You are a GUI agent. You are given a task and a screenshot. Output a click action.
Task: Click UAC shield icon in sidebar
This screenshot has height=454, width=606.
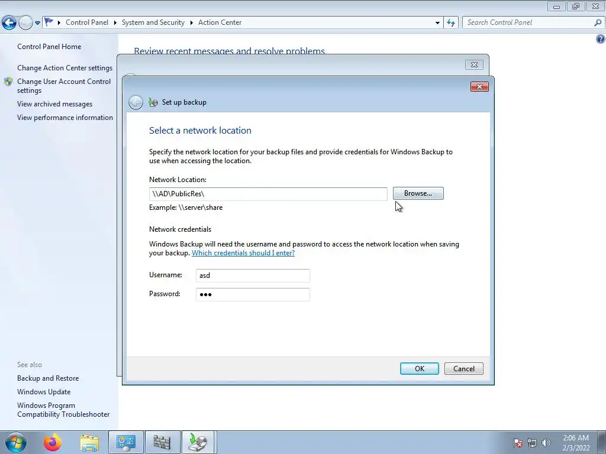(x=8, y=82)
